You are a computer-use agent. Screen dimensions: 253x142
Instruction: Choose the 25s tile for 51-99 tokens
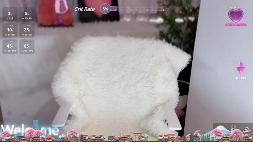coord(27,30)
